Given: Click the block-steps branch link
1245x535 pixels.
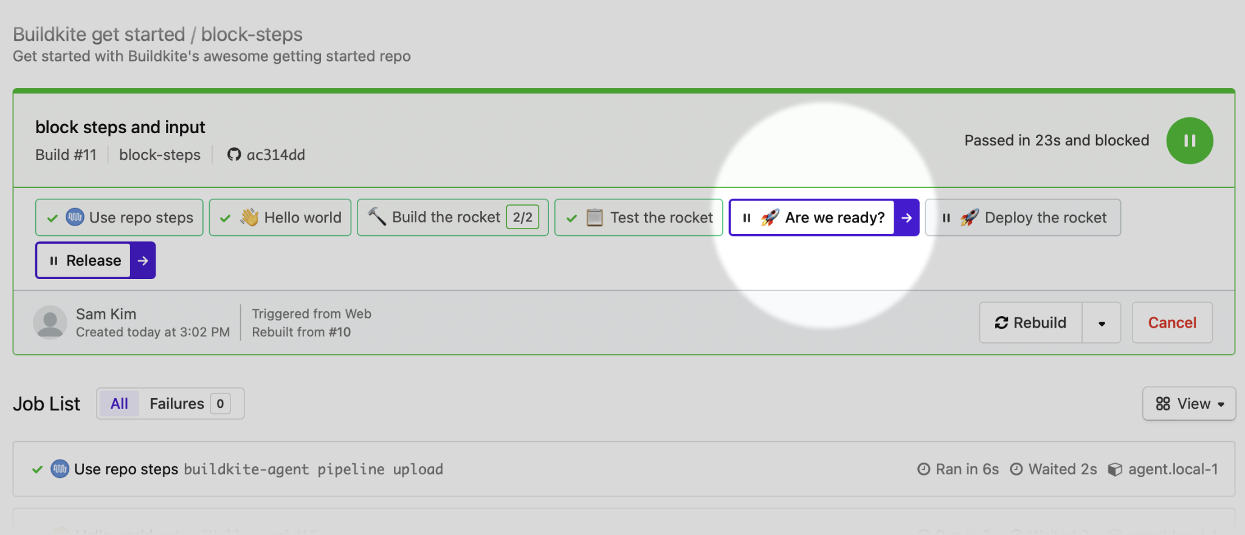Looking at the screenshot, I should tap(160, 154).
